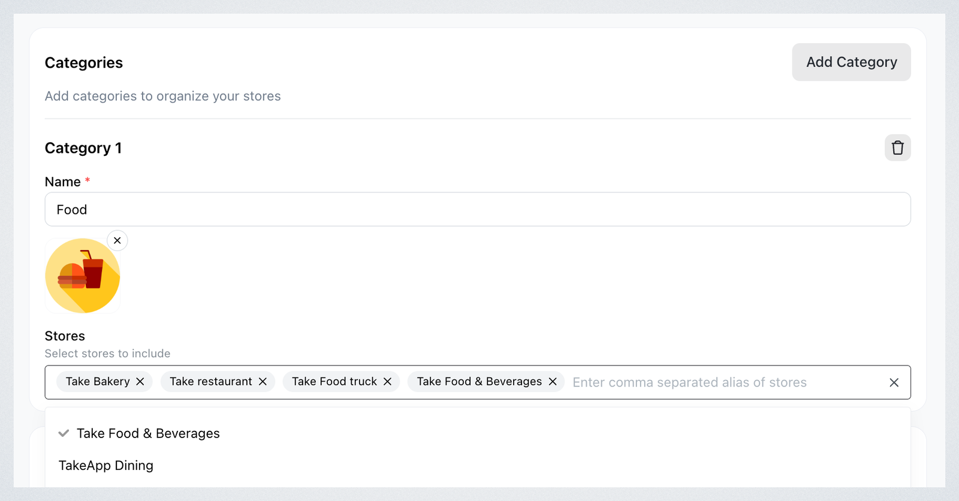
Task: Click the Take Food truck tag label
Action: point(334,382)
